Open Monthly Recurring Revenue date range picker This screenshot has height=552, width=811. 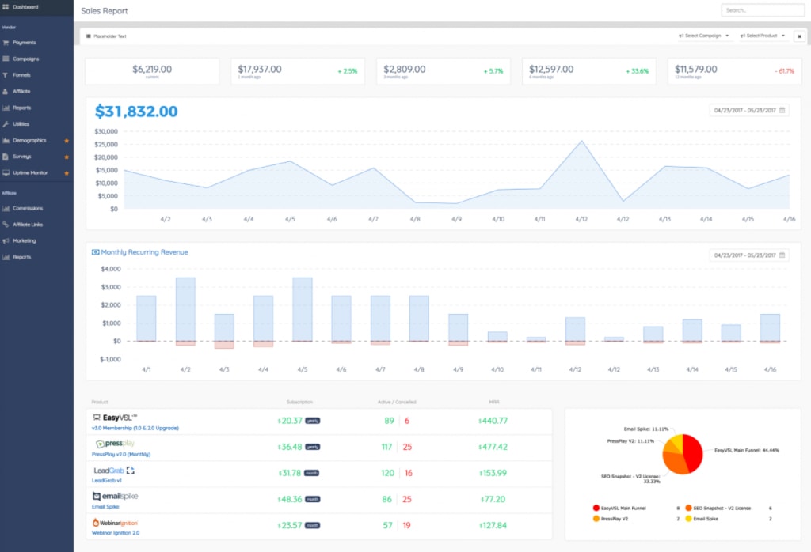[749, 255]
